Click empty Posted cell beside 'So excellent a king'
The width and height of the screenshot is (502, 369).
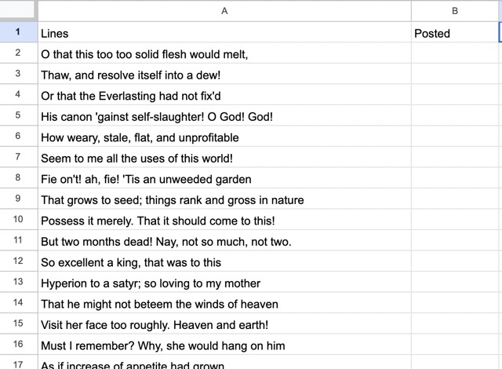(x=455, y=262)
